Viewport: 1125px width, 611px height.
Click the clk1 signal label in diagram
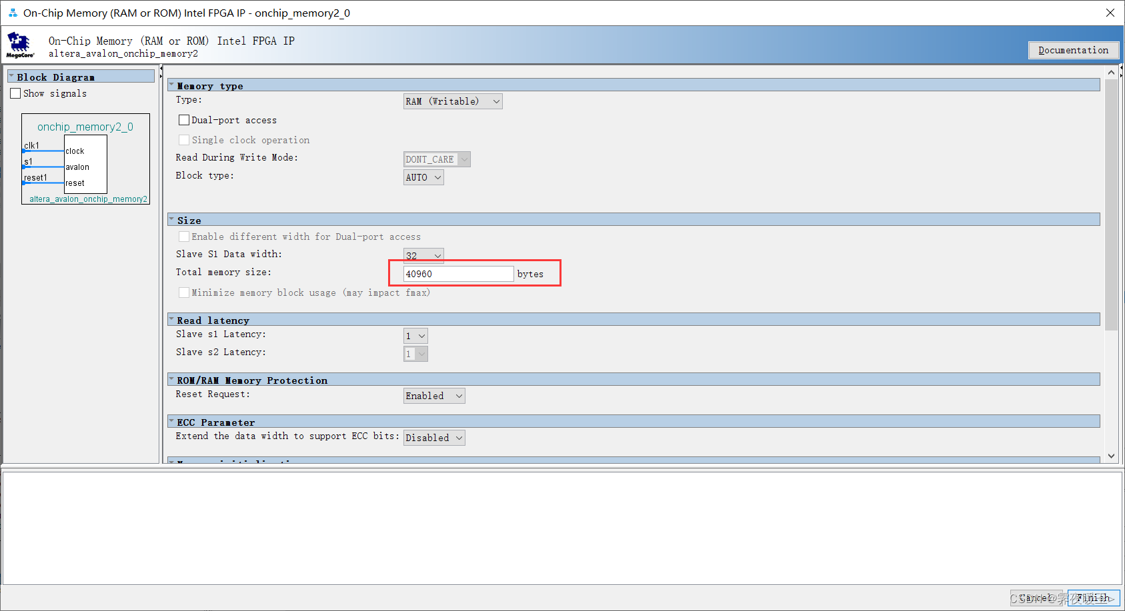tap(32, 145)
